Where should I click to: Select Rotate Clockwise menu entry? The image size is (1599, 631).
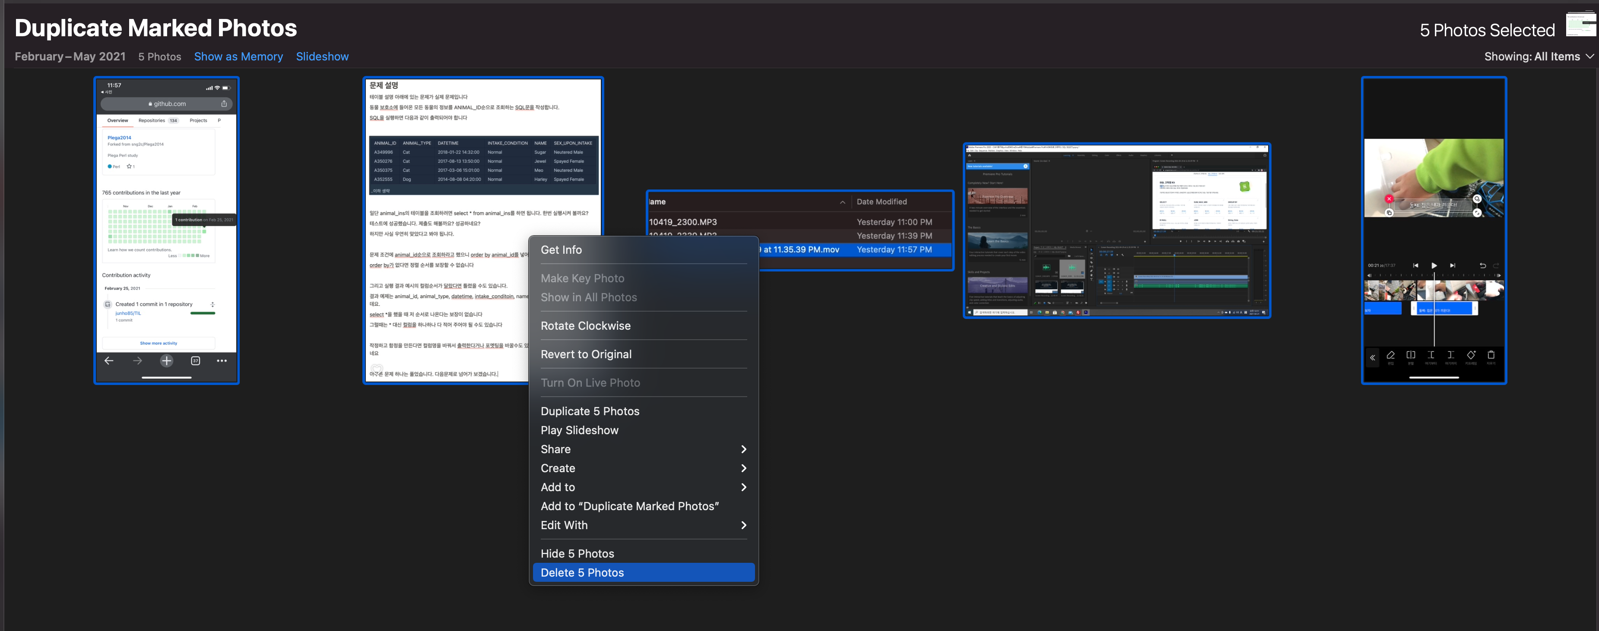[x=585, y=326]
